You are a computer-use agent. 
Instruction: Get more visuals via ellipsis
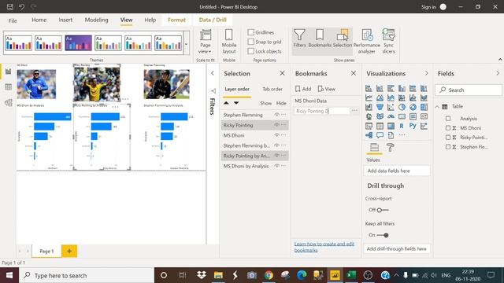[402, 135]
